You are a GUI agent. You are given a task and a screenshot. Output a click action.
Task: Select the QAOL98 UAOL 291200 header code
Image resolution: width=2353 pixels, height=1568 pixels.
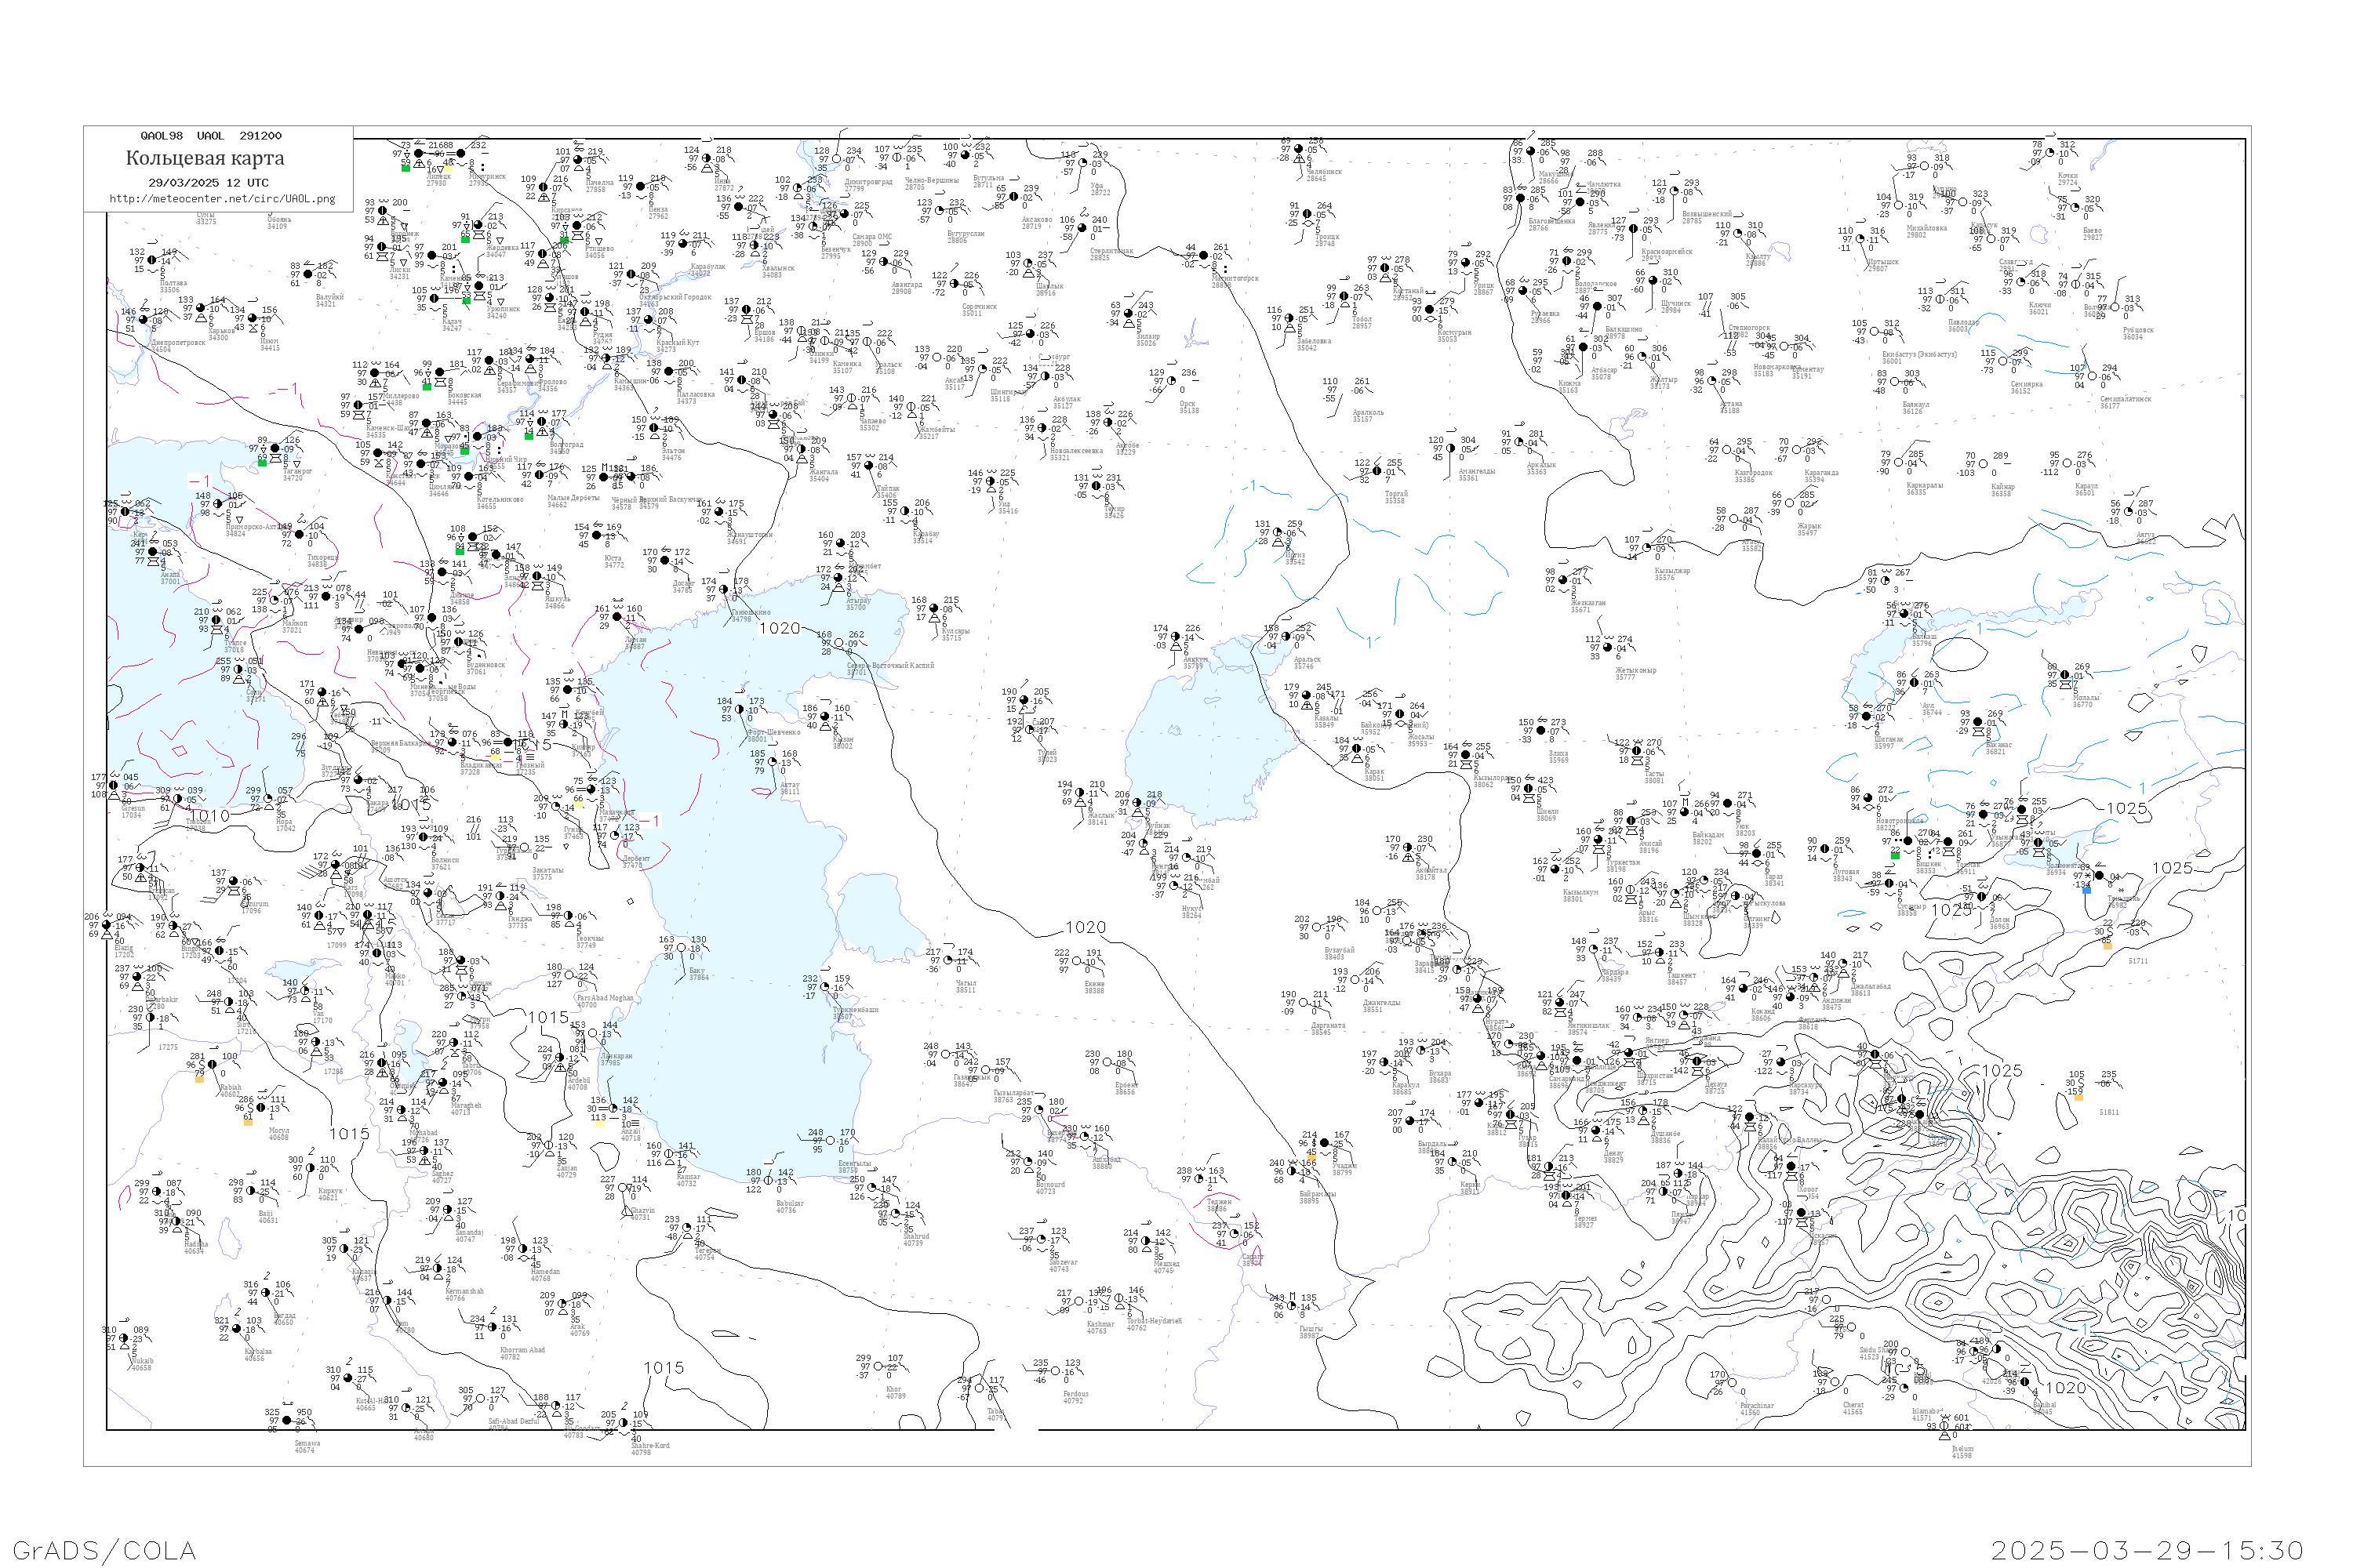coord(211,136)
